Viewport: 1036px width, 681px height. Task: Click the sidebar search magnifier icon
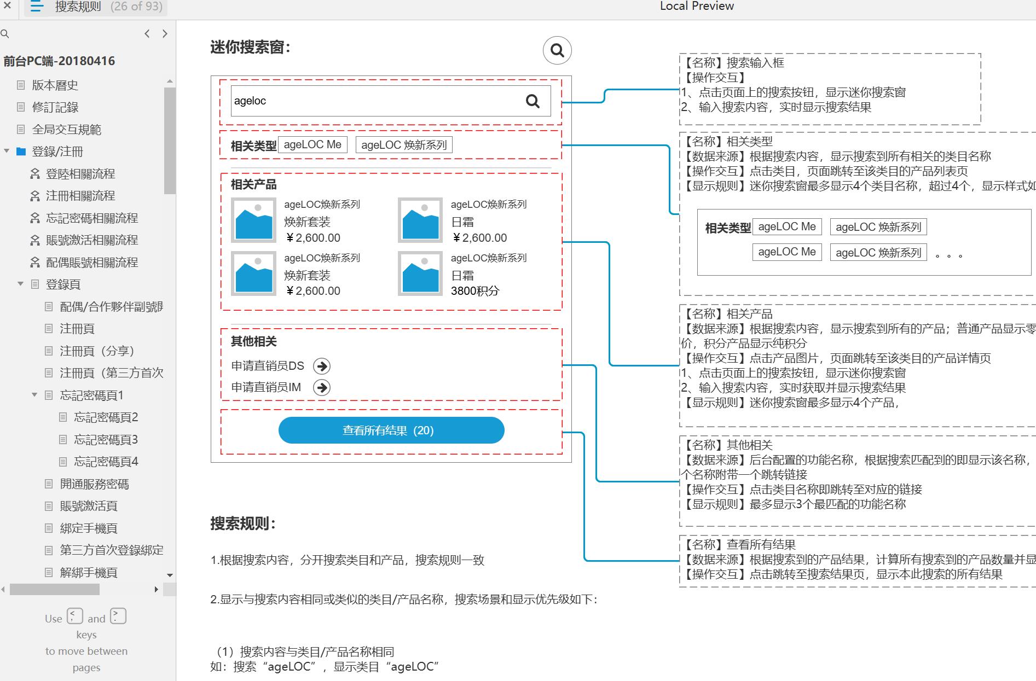5,34
